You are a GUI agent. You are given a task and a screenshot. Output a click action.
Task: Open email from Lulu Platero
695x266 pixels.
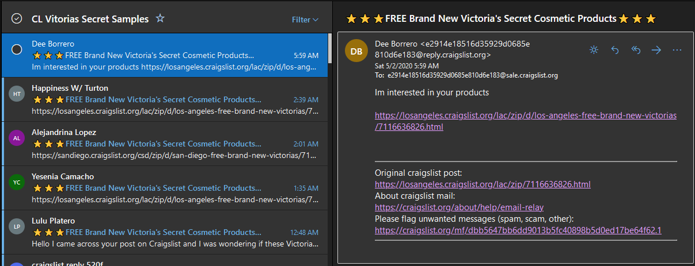tap(165, 232)
